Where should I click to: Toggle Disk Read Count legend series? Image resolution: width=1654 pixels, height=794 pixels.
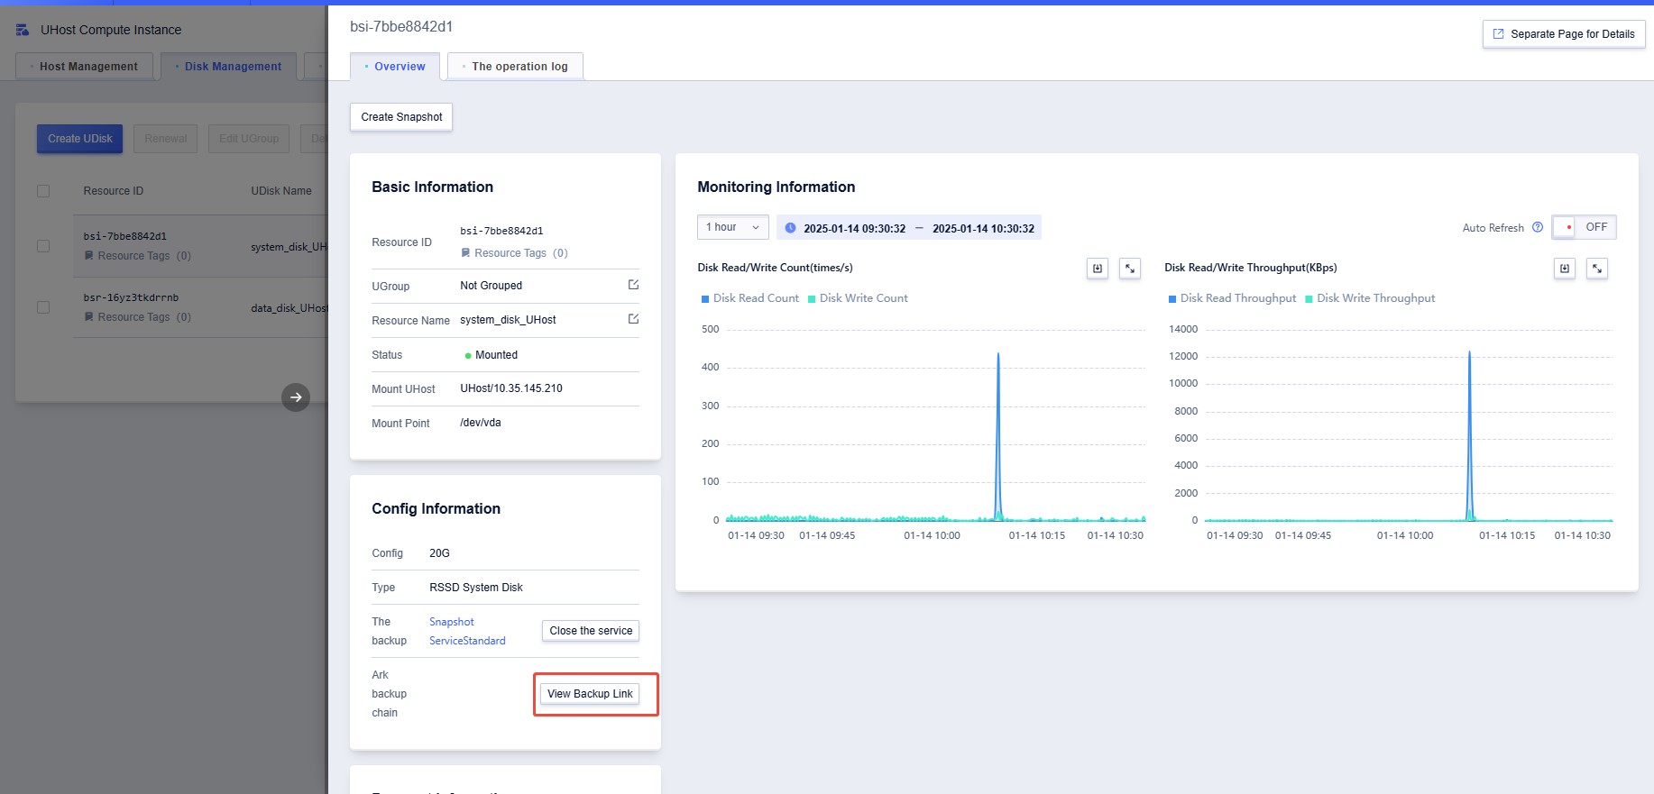[x=750, y=298]
